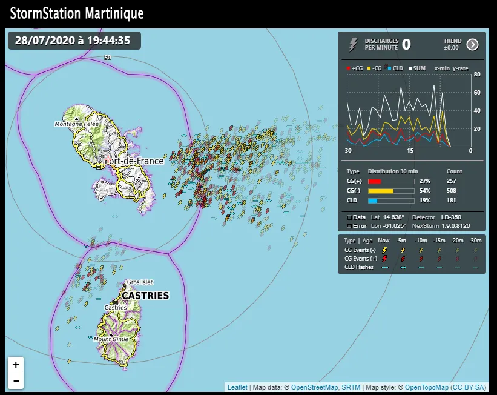Click the yellow CG Events (-) Now icon

(x=384, y=250)
